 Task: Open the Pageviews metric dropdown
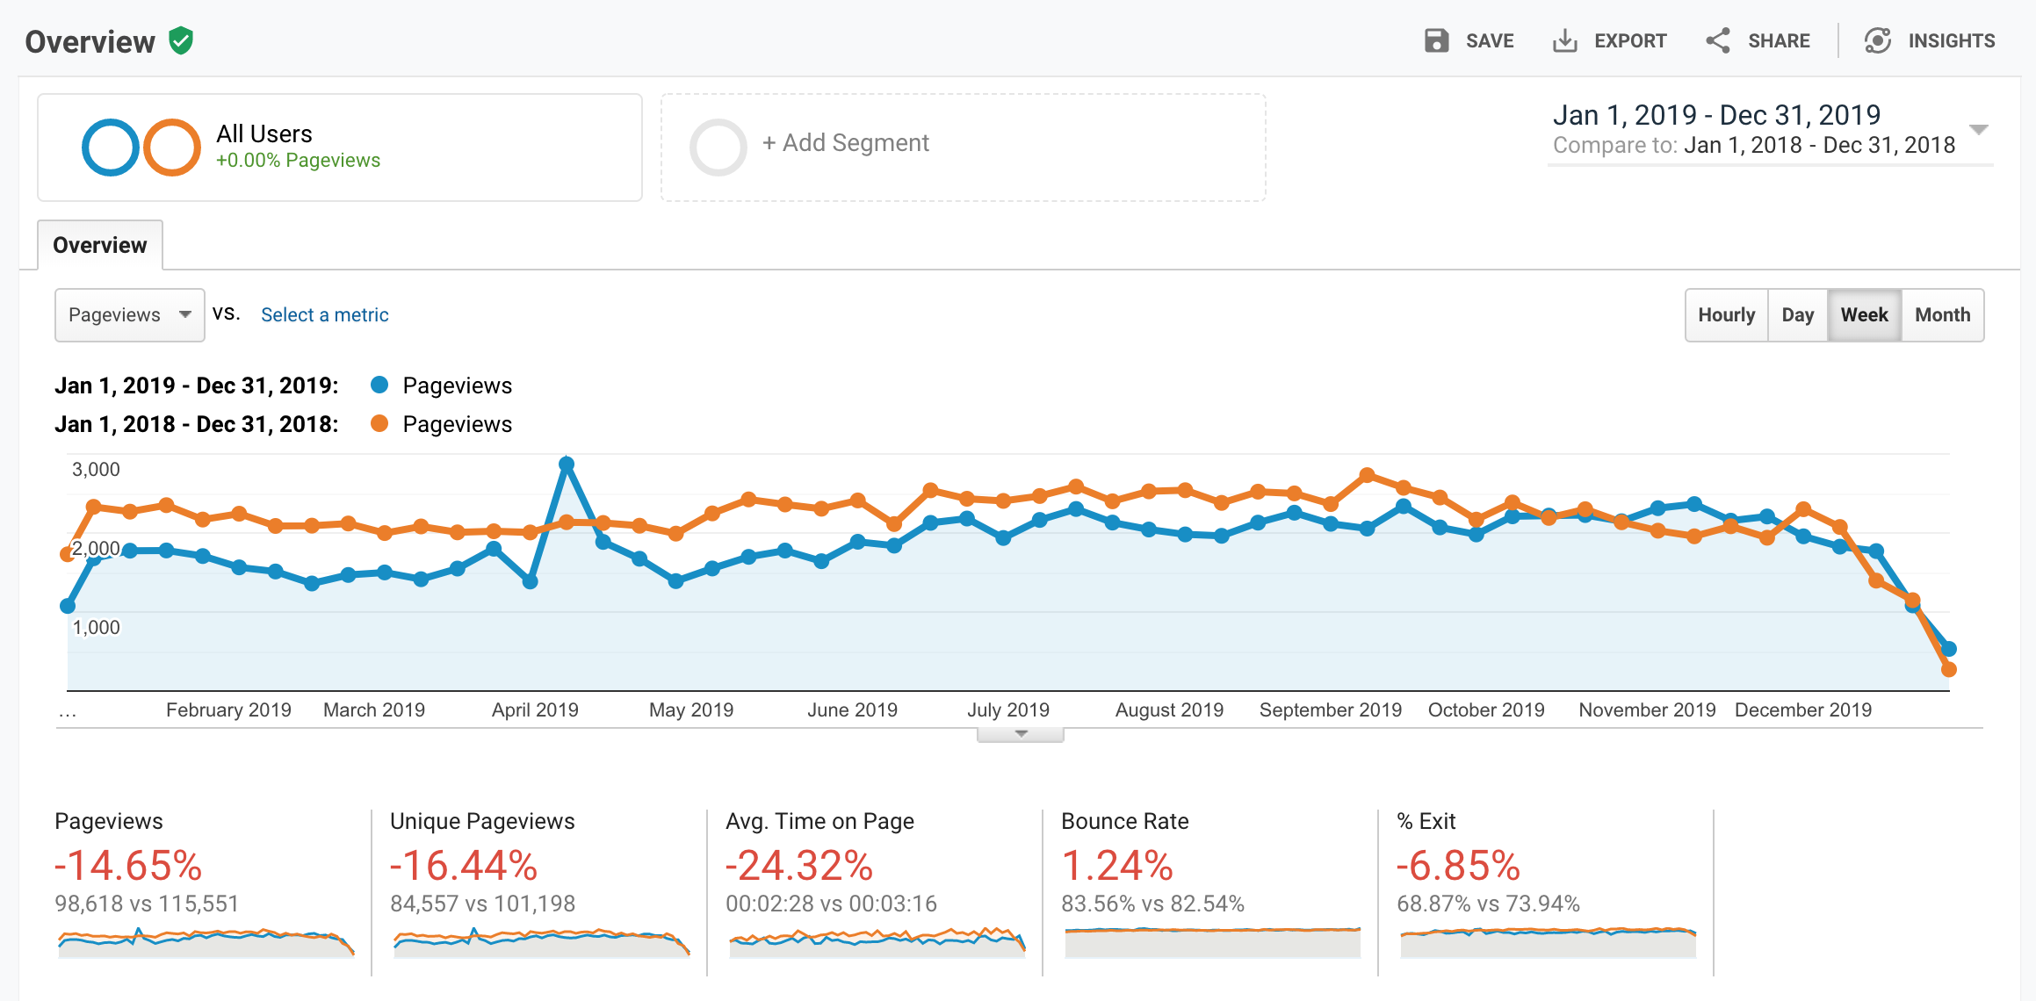[x=129, y=315]
